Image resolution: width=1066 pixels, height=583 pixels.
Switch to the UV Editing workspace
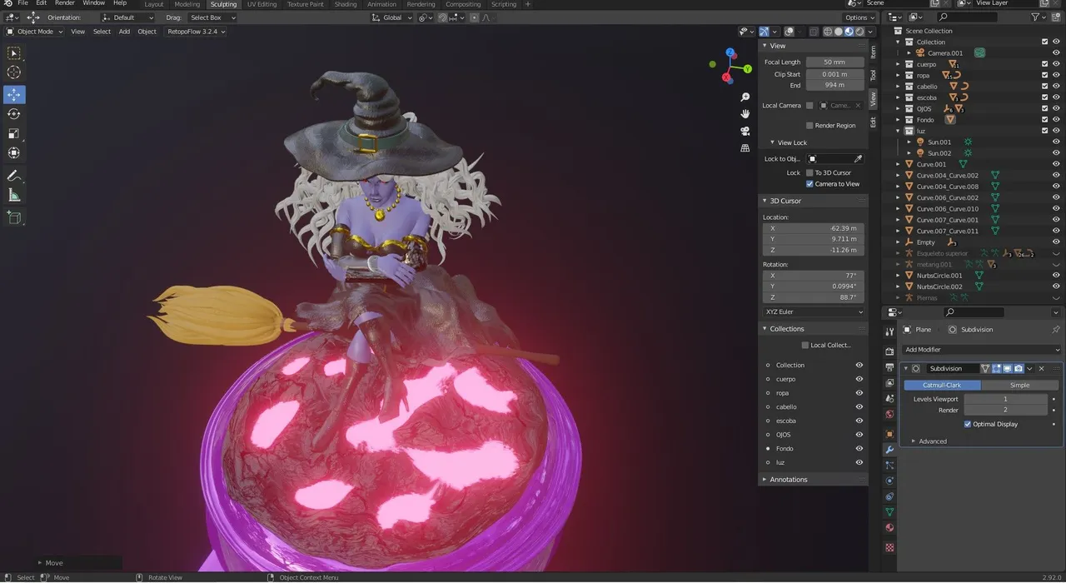(262, 4)
